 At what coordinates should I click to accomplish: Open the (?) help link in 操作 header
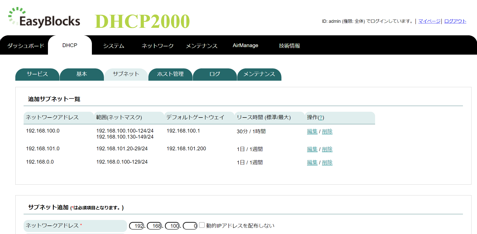click(321, 118)
